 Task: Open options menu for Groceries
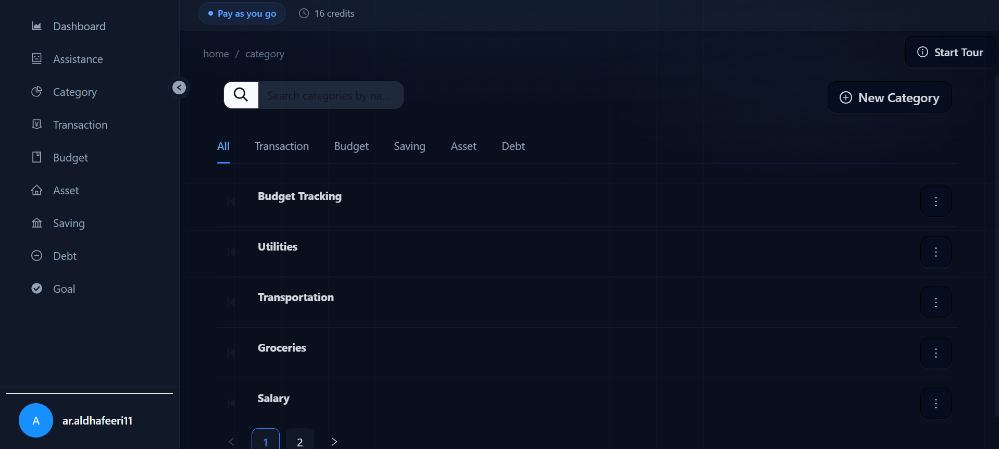(x=936, y=353)
